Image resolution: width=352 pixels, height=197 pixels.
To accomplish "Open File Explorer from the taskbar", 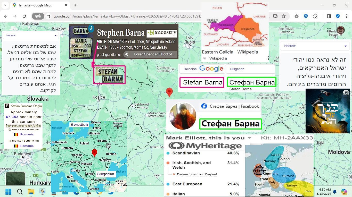I will [x=31, y=192].
